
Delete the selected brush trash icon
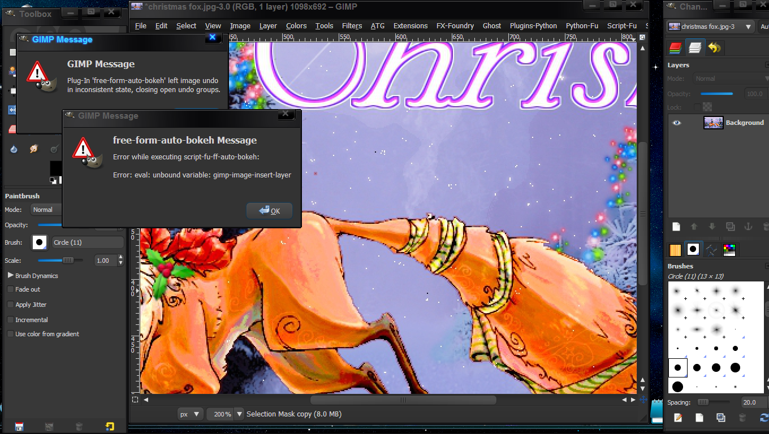coord(742,418)
